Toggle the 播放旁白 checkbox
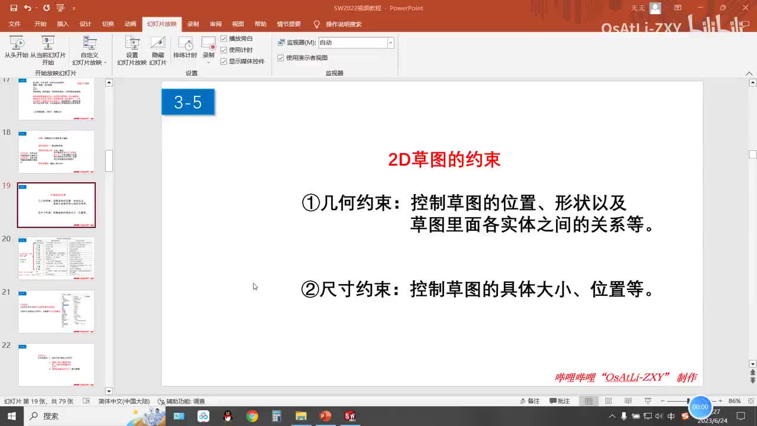Image resolution: width=757 pixels, height=426 pixels. pyautogui.click(x=224, y=38)
